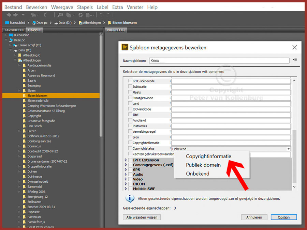Tick the Copyrightinformatie checkbox

pos(130,143)
